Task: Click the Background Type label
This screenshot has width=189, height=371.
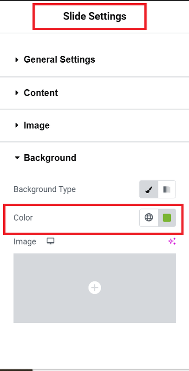Action: click(x=45, y=189)
